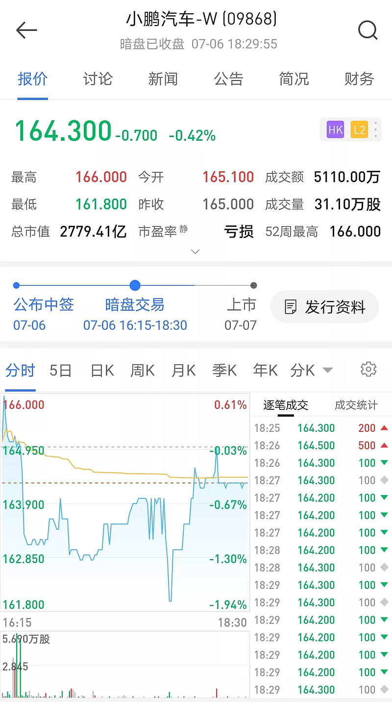
Task: Tap the 18:28 trade at 164.200
Action: coord(321,550)
